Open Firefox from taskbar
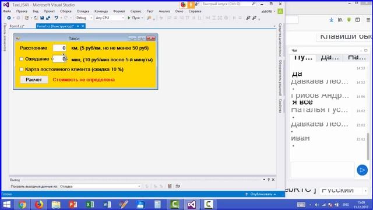This screenshot has width=373, height=210. 39,205
